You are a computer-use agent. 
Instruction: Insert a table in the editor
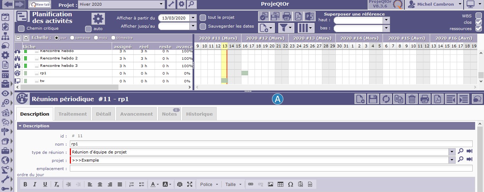click(x=280, y=184)
